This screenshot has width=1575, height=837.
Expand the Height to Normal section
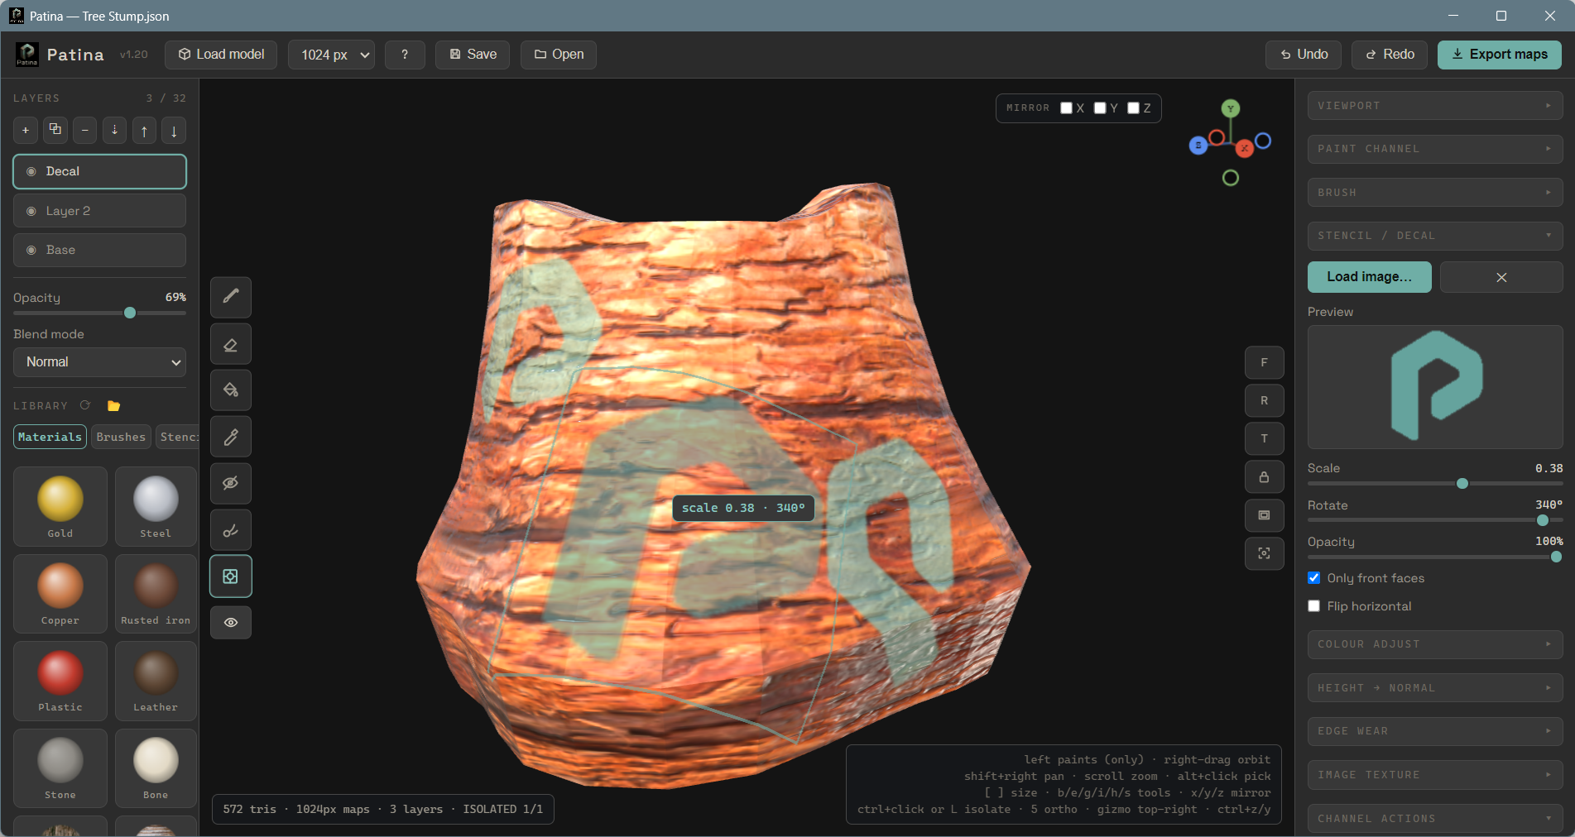[x=1435, y=688]
